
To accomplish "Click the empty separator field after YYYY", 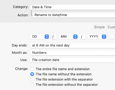I will click(x=111, y=36).
